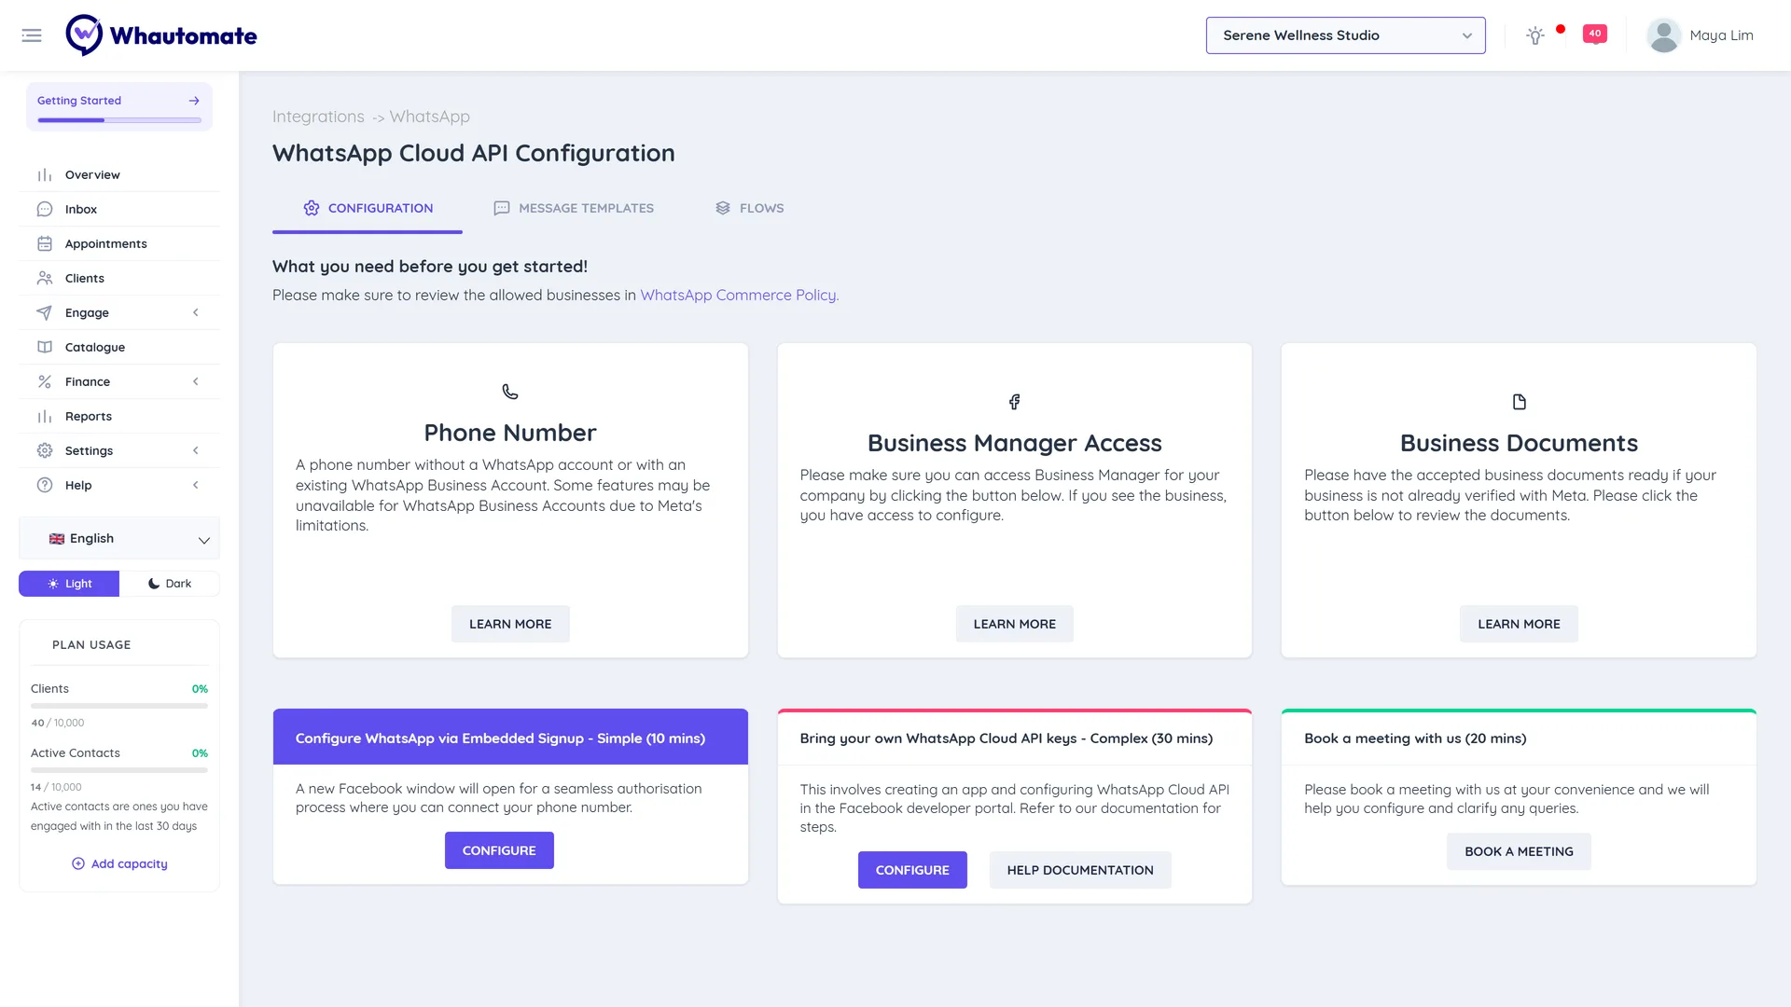
Task: Expand the Help sidebar menu
Action: coord(119,486)
